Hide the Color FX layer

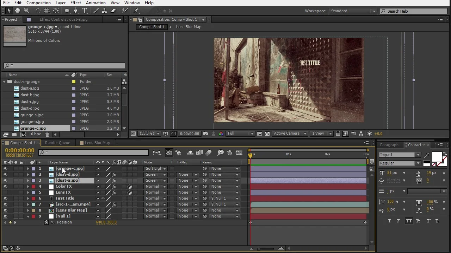point(5,187)
